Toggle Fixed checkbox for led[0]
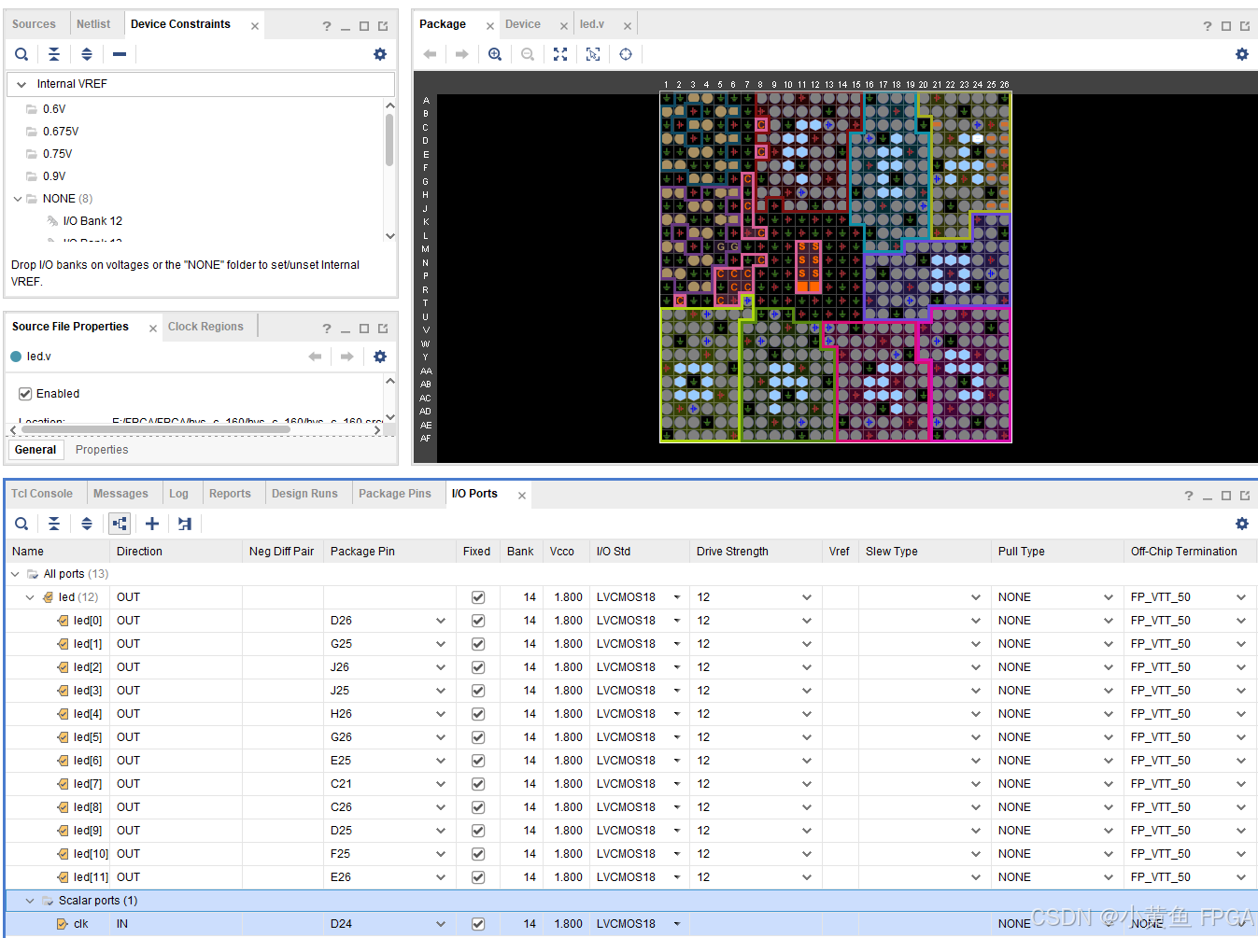 click(x=478, y=621)
